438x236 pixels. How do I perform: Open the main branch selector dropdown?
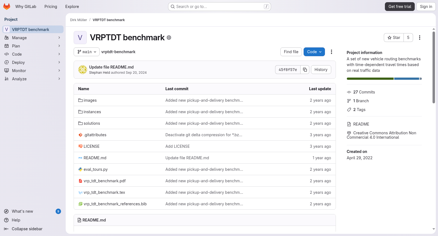pos(87,52)
